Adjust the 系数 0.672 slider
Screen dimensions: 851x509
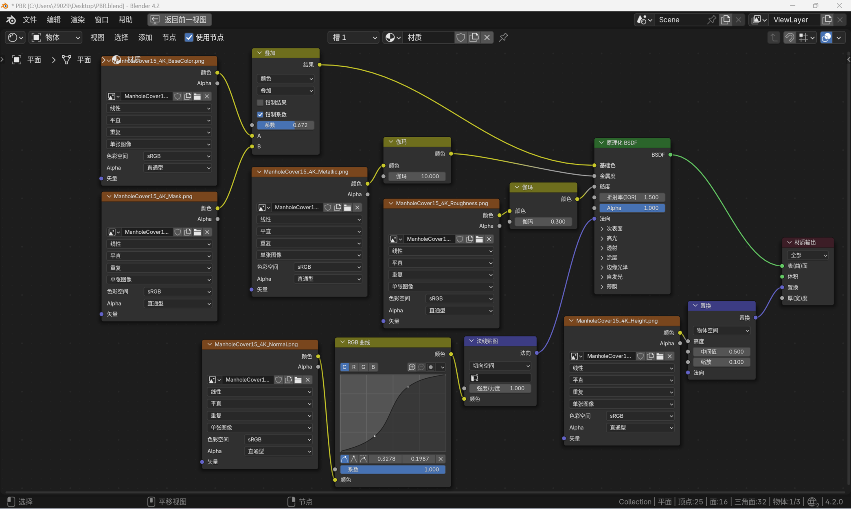coord(285,125)
